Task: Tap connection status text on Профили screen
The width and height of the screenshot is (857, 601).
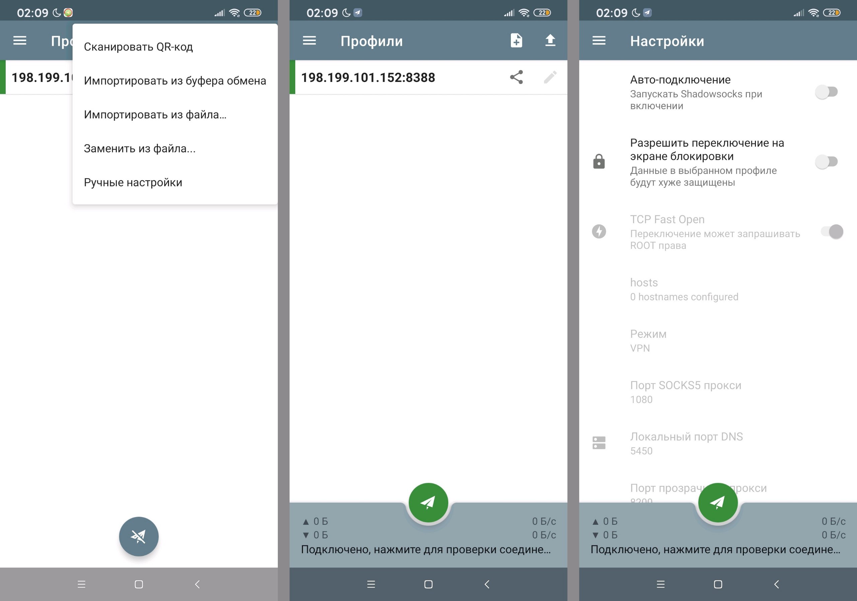Action: [x=426, y=549]
